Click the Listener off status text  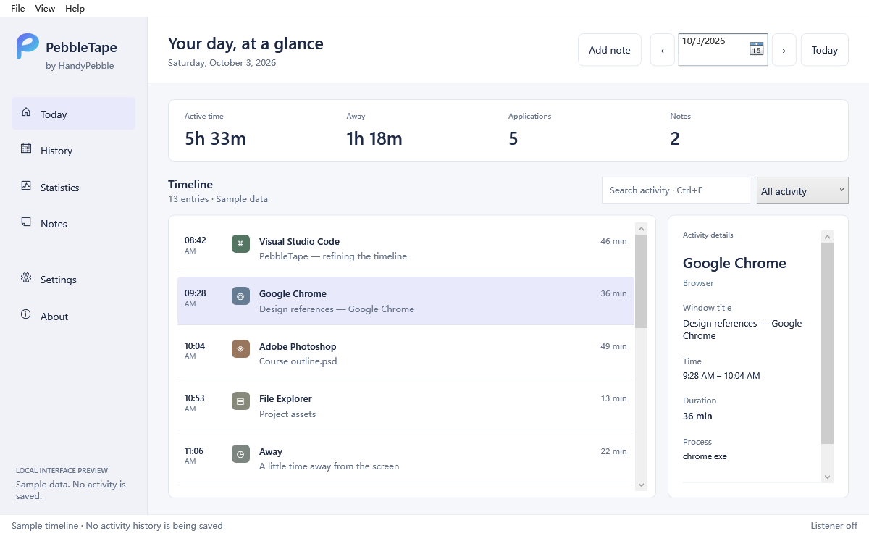point(834,526)
